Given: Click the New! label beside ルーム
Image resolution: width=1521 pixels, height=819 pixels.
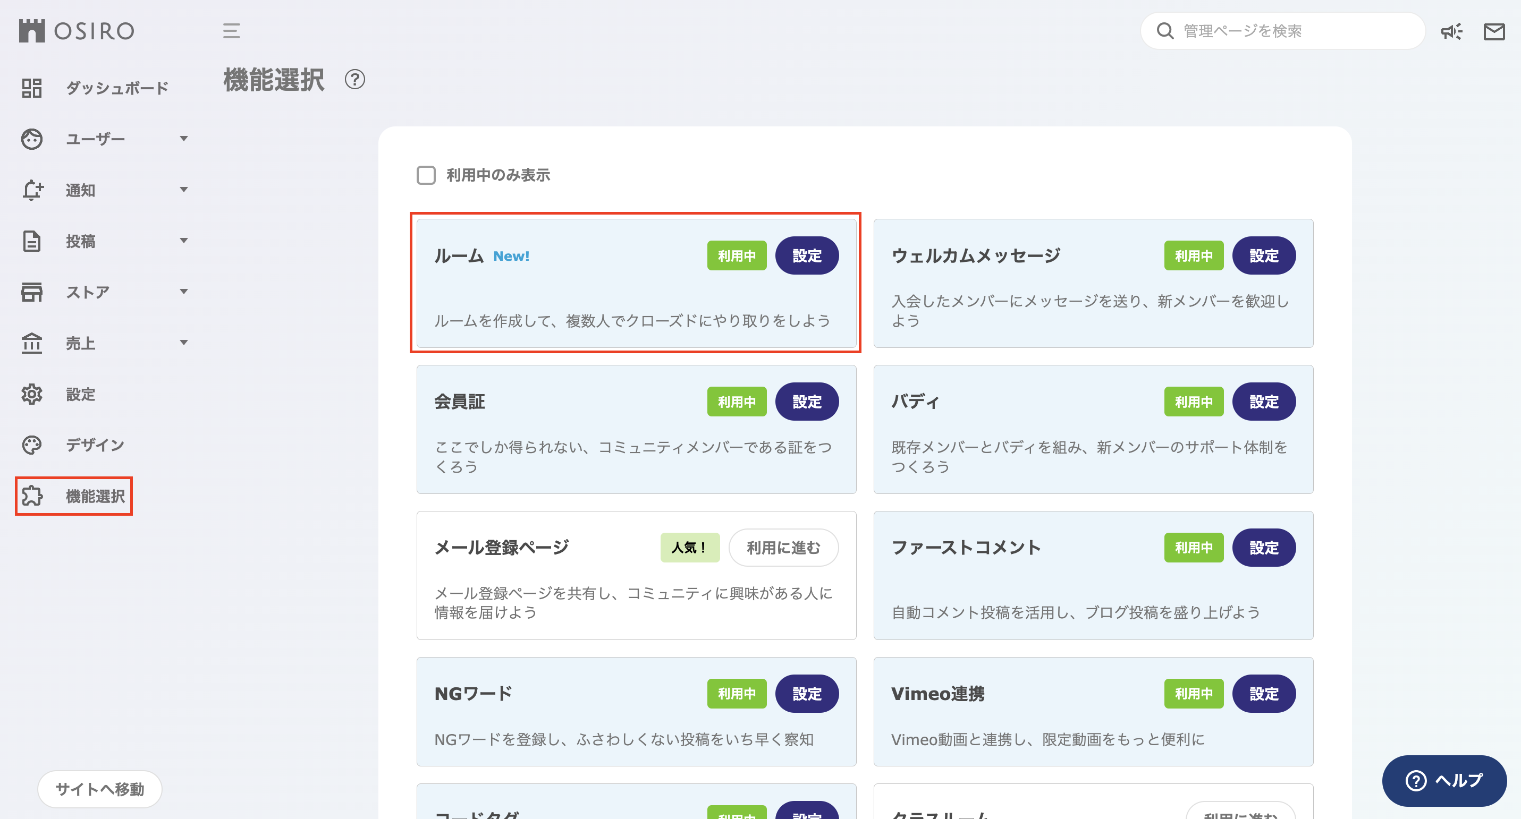Looking at the screenshot, I should (x=511, y=256).
